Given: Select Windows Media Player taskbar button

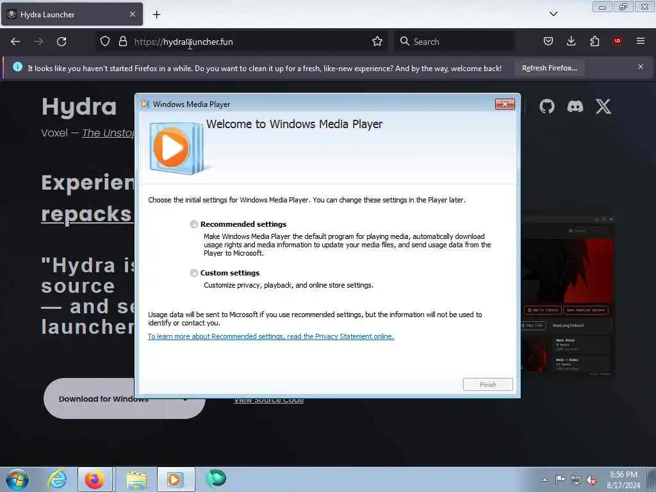Looking at the screenshot, I should point(176,479).
